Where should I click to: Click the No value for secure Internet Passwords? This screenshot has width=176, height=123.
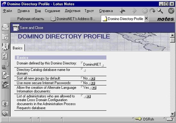tap(85, 83)
